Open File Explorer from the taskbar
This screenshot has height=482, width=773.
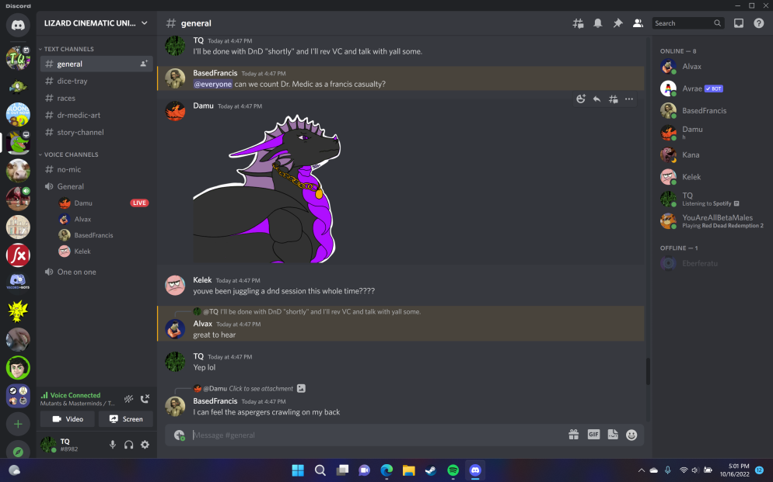[409, 470]
